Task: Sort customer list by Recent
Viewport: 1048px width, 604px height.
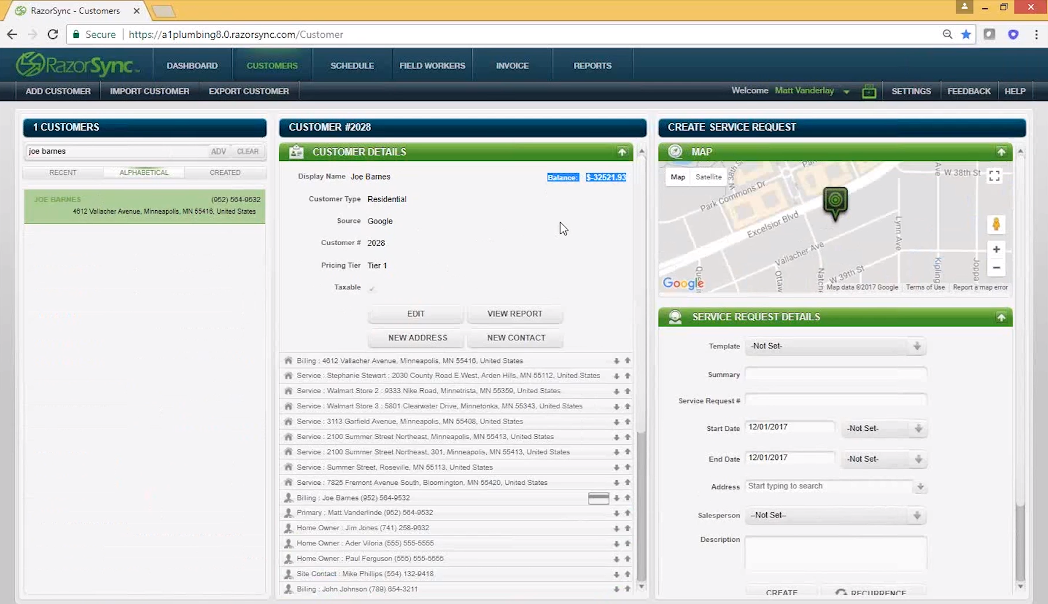Action: (63, 172)
